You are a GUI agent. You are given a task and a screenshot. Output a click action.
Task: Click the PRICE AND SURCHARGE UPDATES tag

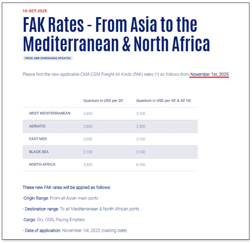[48, 58]
